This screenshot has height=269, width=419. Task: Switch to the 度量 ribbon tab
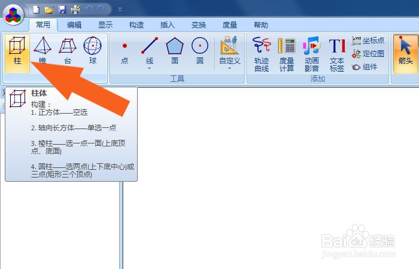pyautogui.click(x=229, y=25)
